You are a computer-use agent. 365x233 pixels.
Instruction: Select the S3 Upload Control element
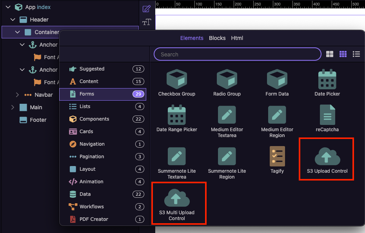[327, 160]
